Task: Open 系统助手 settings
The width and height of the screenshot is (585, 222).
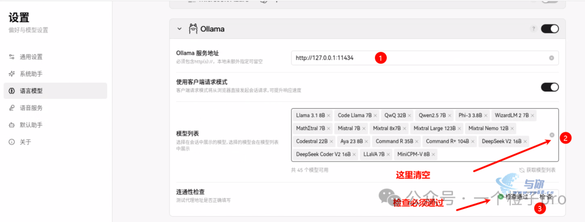Action: (55, 74)
